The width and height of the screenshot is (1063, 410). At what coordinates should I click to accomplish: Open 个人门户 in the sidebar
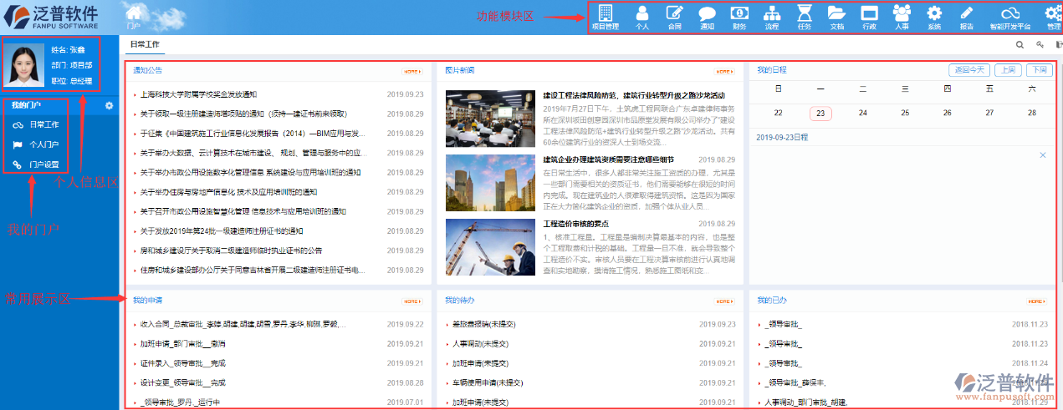(43, 144)
